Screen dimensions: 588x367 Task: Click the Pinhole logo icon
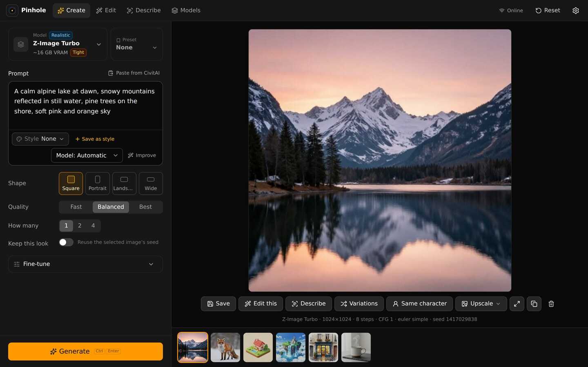pyautogui.click(x=12, y=10)
